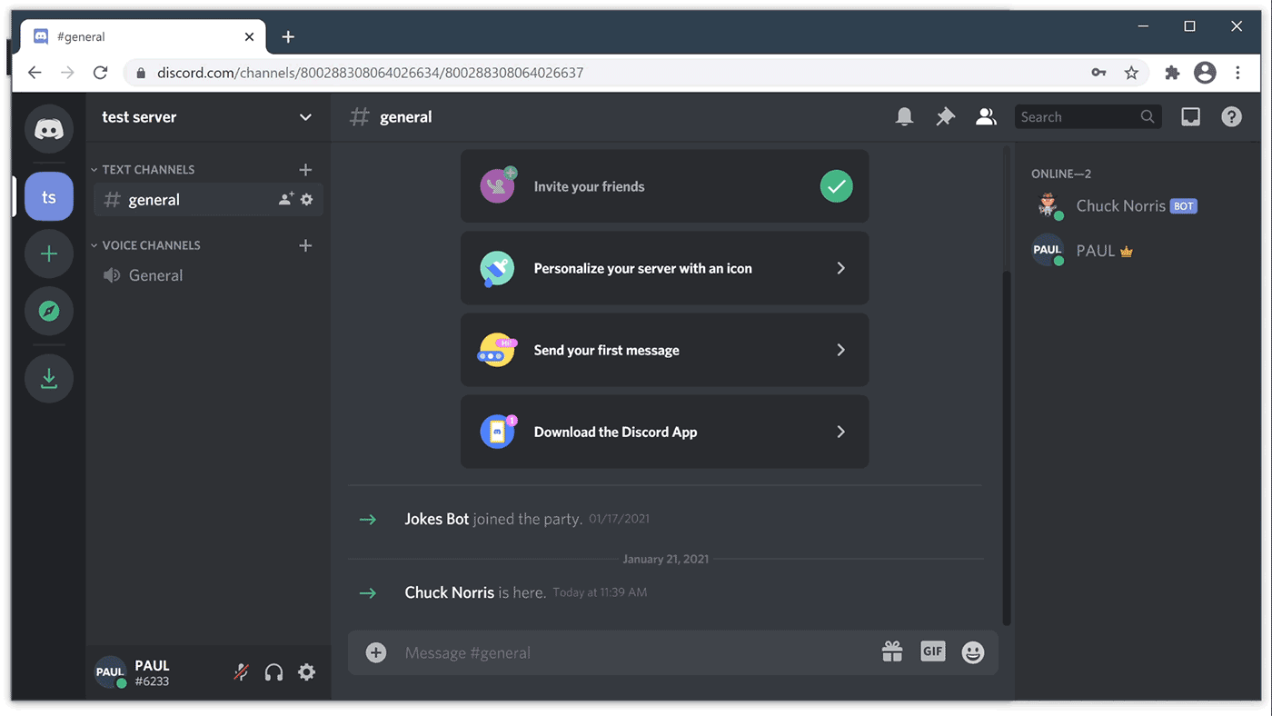The image size is (1272, 716).
Task: Open the GIF picker
Action: (x=933, y=651)
